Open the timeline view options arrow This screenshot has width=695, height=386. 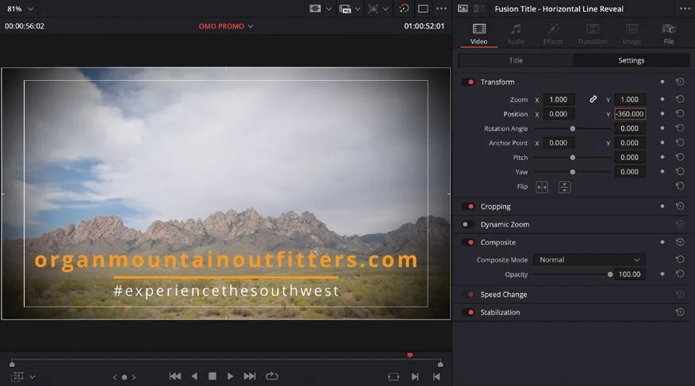(358, 9)
